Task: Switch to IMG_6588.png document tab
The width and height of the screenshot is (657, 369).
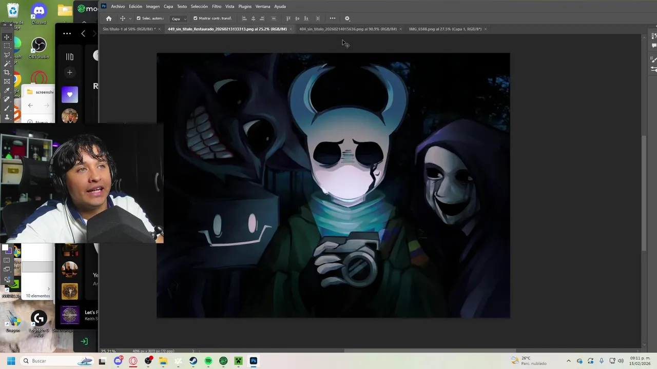Action: [x=445, y=29]
